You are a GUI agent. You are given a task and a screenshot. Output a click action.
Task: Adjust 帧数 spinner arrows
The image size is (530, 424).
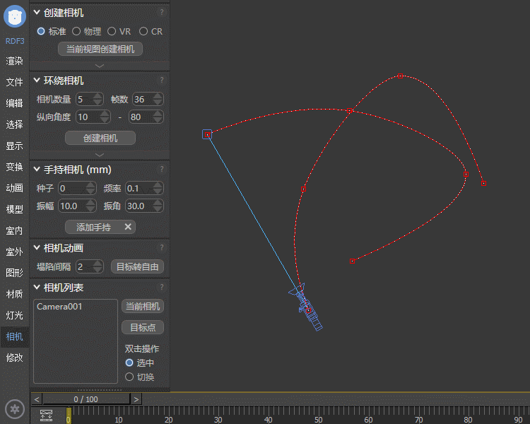pyautogui.click(x=158, y=99)
